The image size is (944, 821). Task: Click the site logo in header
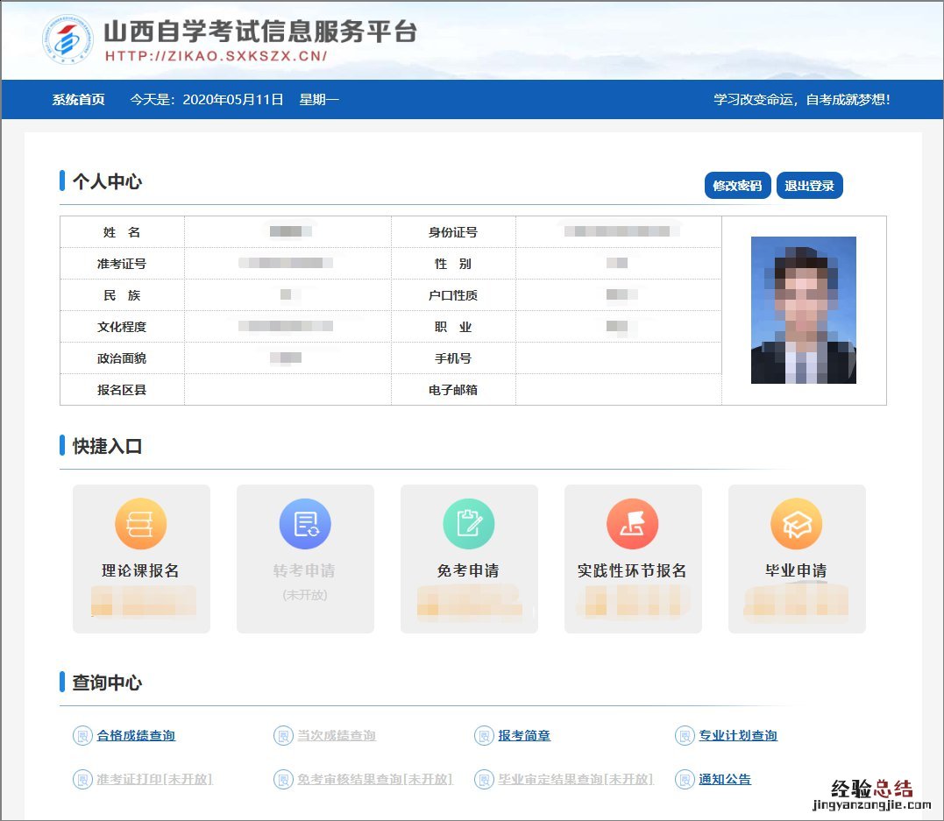click(x=67, y=40)
